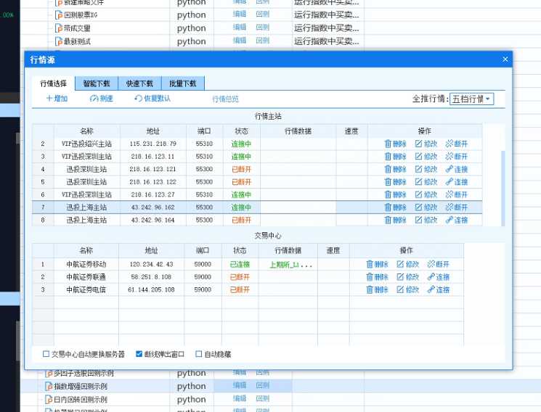The image size is (541, 412).
Task: Disconnect server at 218.16.123.27
Action: (457, 195)
